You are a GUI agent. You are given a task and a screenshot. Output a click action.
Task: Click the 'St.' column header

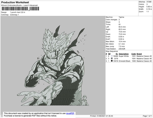(x=117, y=54)
